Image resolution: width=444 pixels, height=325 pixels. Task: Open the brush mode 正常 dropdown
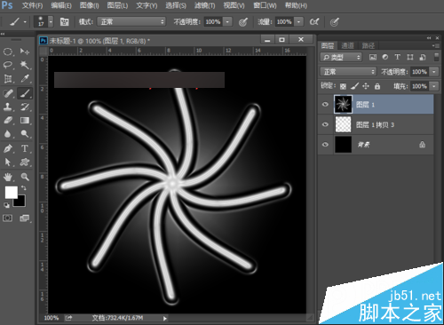tap(131, 21)
